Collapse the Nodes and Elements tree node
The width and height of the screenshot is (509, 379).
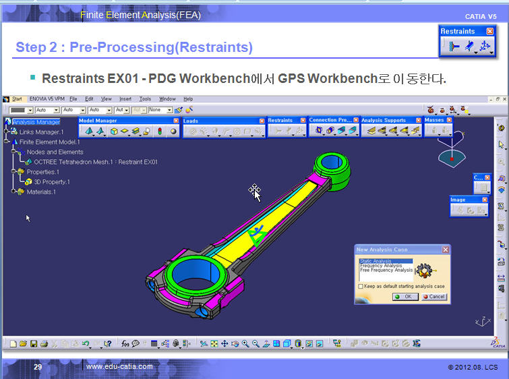(x=14, y=152)
